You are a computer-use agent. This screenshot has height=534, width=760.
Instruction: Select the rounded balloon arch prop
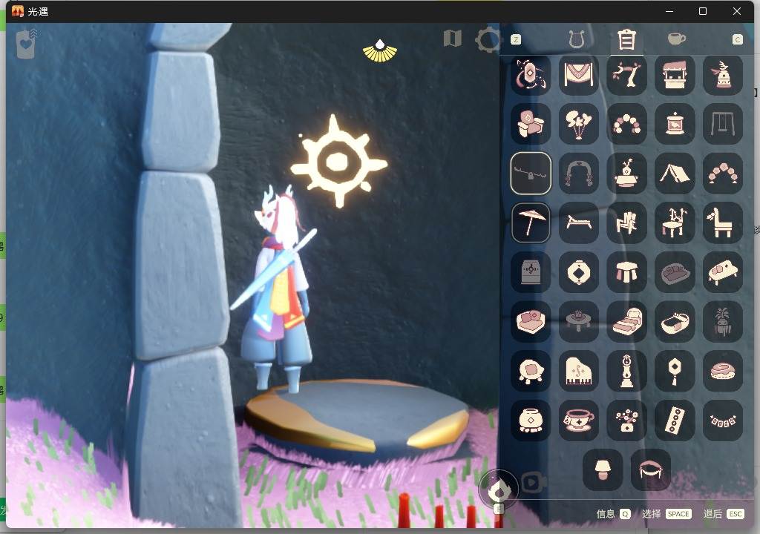coord(626,124)
